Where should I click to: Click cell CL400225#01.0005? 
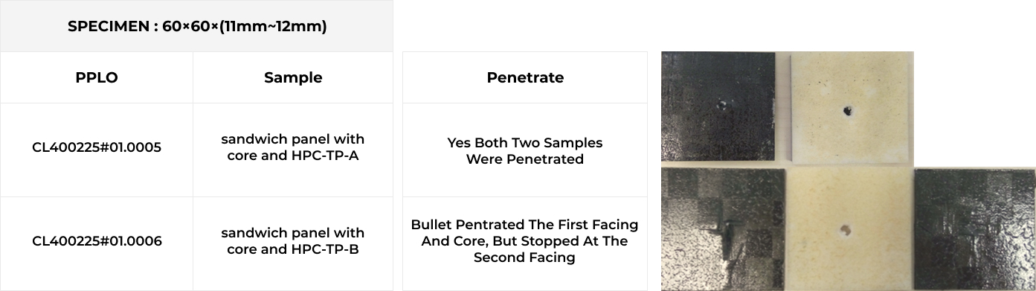pos(97,147)
